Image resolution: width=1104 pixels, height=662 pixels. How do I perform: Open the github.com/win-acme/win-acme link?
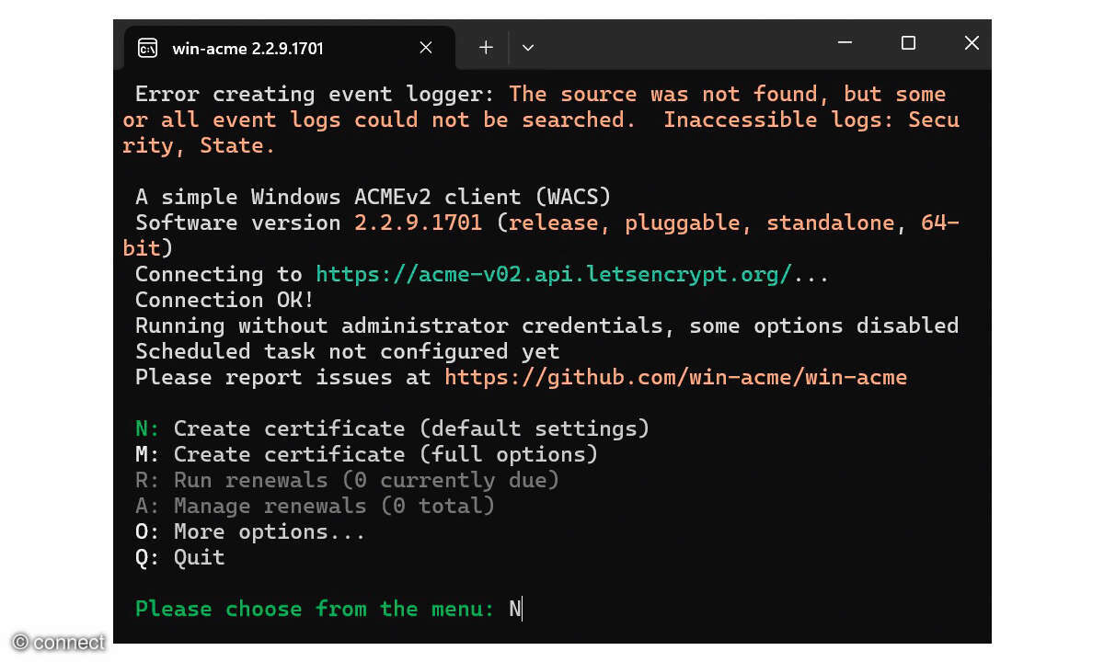[x=676, y=377]
